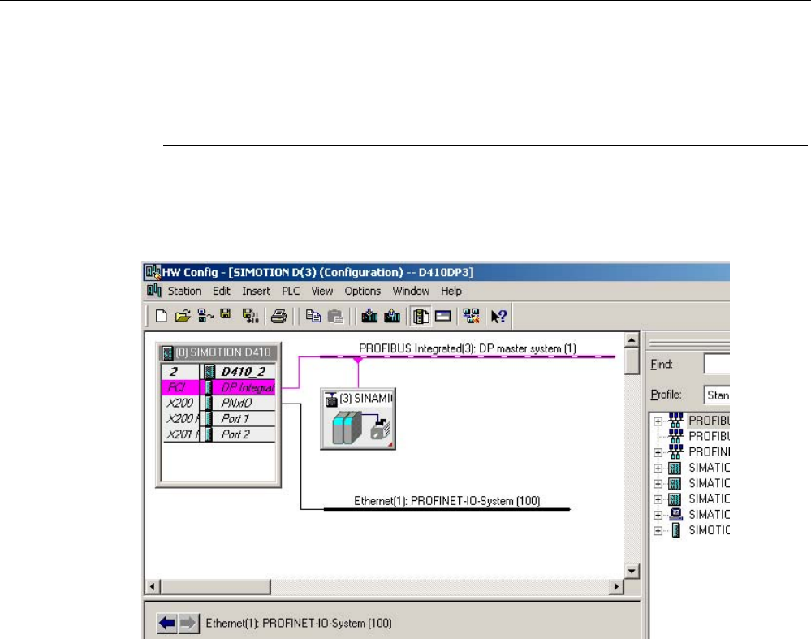Click the context Help arrow icon

point(499,316)
